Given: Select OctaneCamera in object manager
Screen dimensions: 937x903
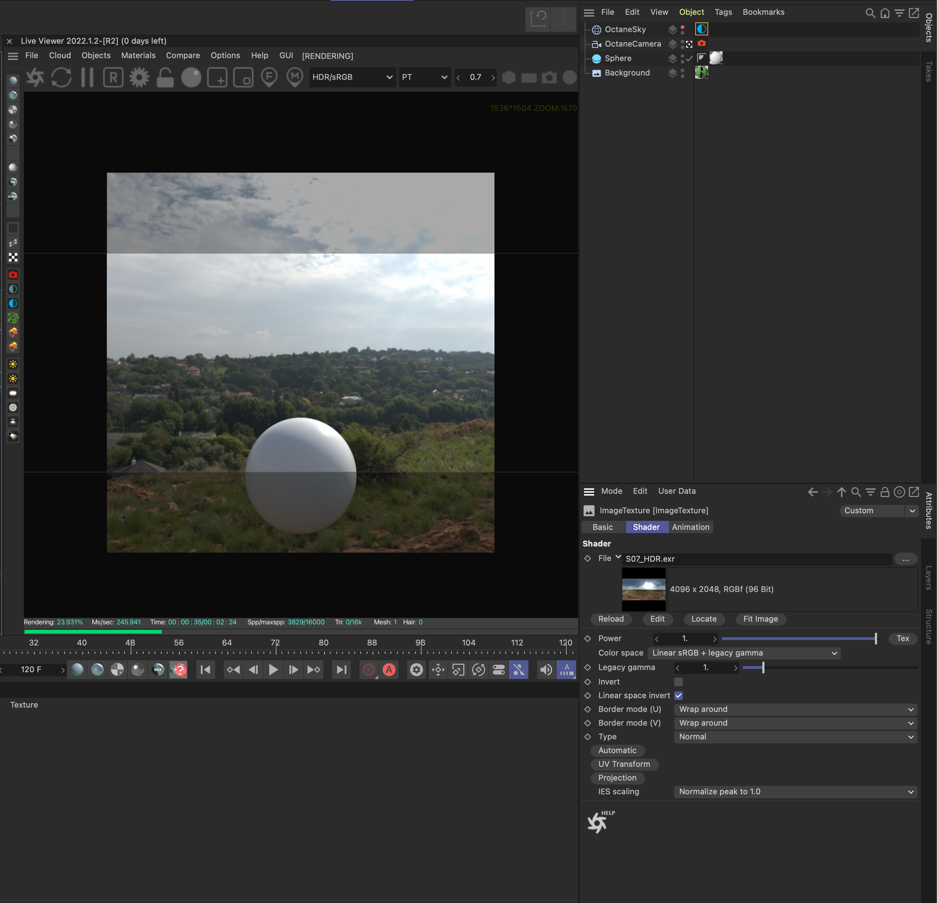Looking at the screenshot, I should [632, 44].
